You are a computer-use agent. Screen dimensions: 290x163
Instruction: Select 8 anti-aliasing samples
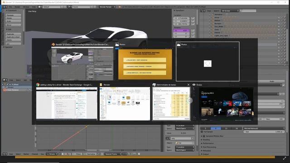pyautogui.click(x=216, y=128)
